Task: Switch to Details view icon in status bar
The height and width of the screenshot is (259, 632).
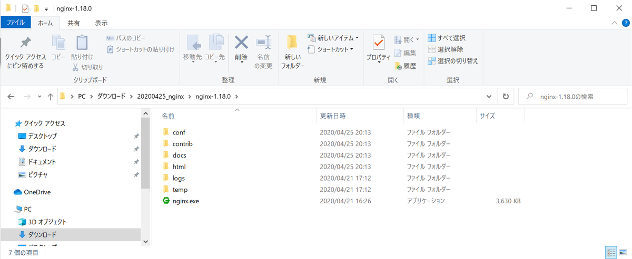Action: pos(611,253)
